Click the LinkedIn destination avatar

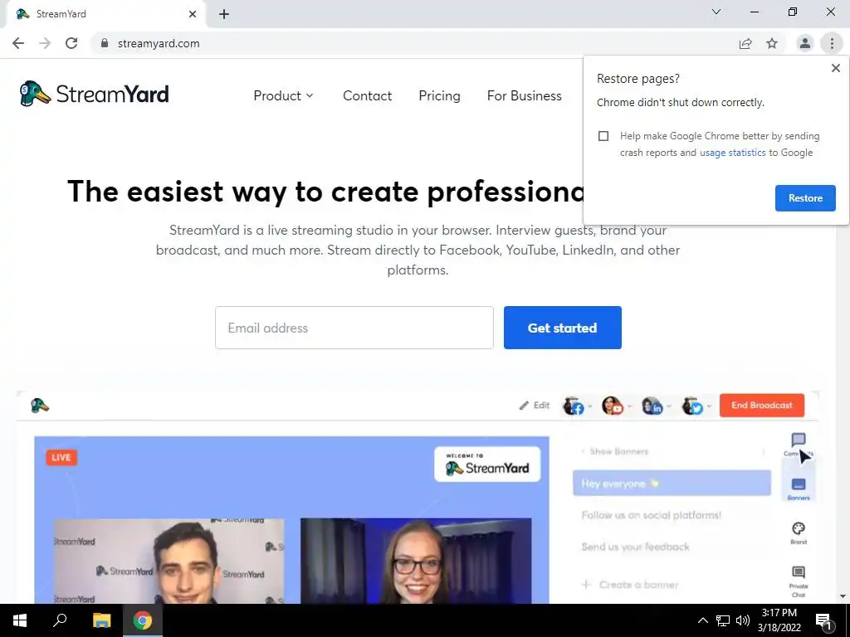coord(652,406)
